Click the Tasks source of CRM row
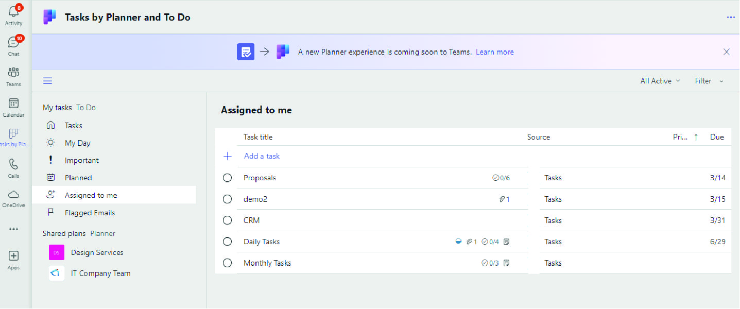This screenshot has width=740, height=309. (x=553, y=220)
